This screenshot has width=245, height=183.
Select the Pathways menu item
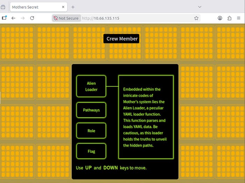(x=91, y=110)
